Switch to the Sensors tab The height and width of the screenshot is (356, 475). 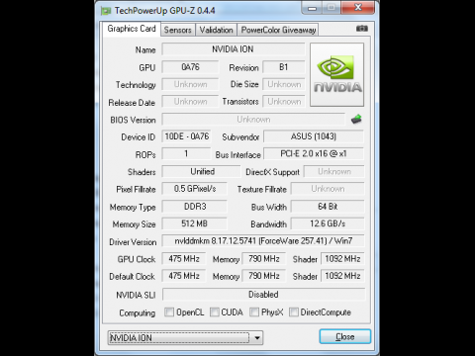[x=178, y=30]
